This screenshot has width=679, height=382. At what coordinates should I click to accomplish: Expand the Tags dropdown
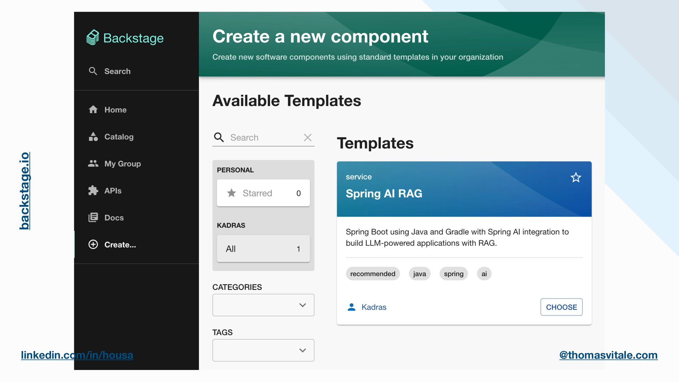point(263,350)
